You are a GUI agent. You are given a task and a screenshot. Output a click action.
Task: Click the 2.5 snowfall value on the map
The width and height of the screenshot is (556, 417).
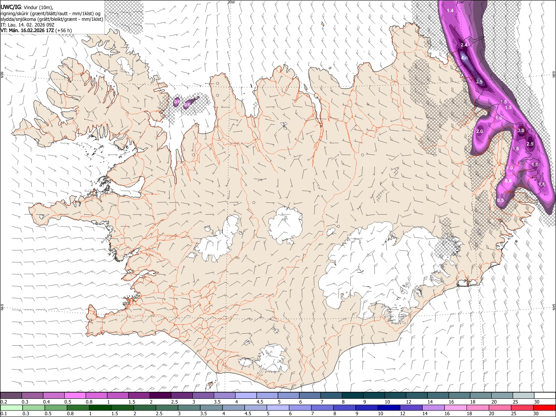click(530, 144)
